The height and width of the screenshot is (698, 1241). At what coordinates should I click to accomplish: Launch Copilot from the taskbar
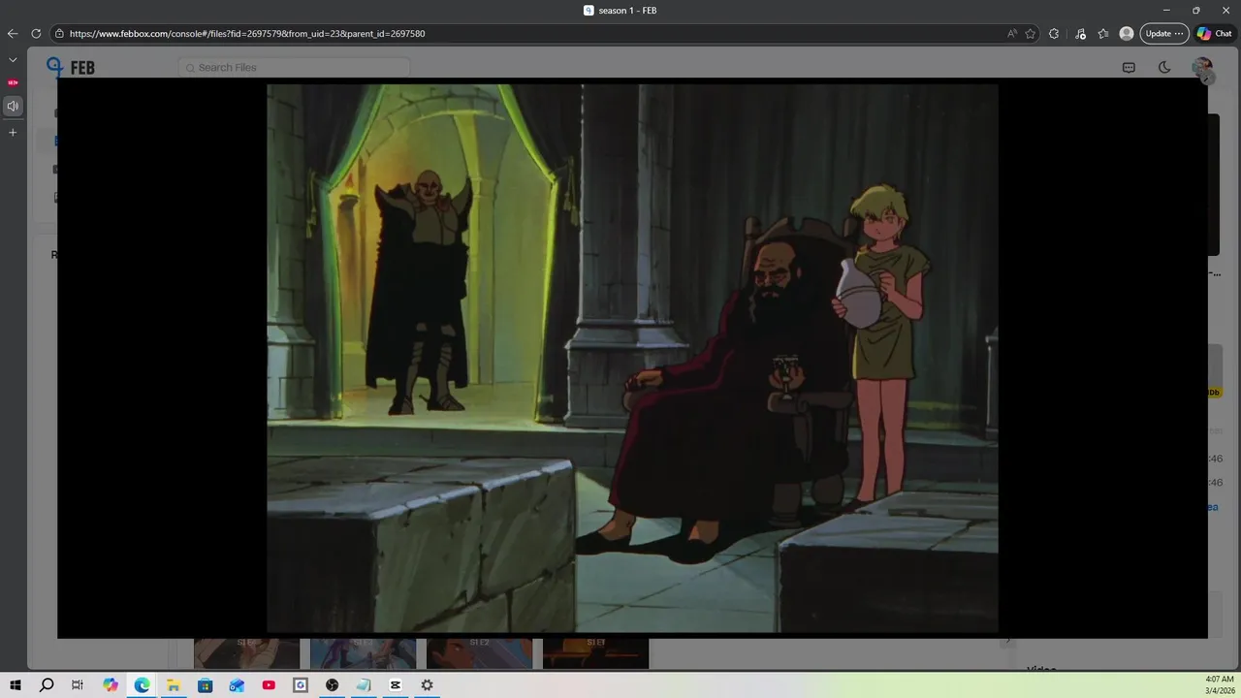[x=111, y=685]
